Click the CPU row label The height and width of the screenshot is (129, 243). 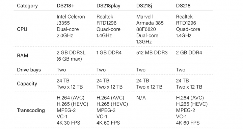pyautogui.click(x=22, y=29)
